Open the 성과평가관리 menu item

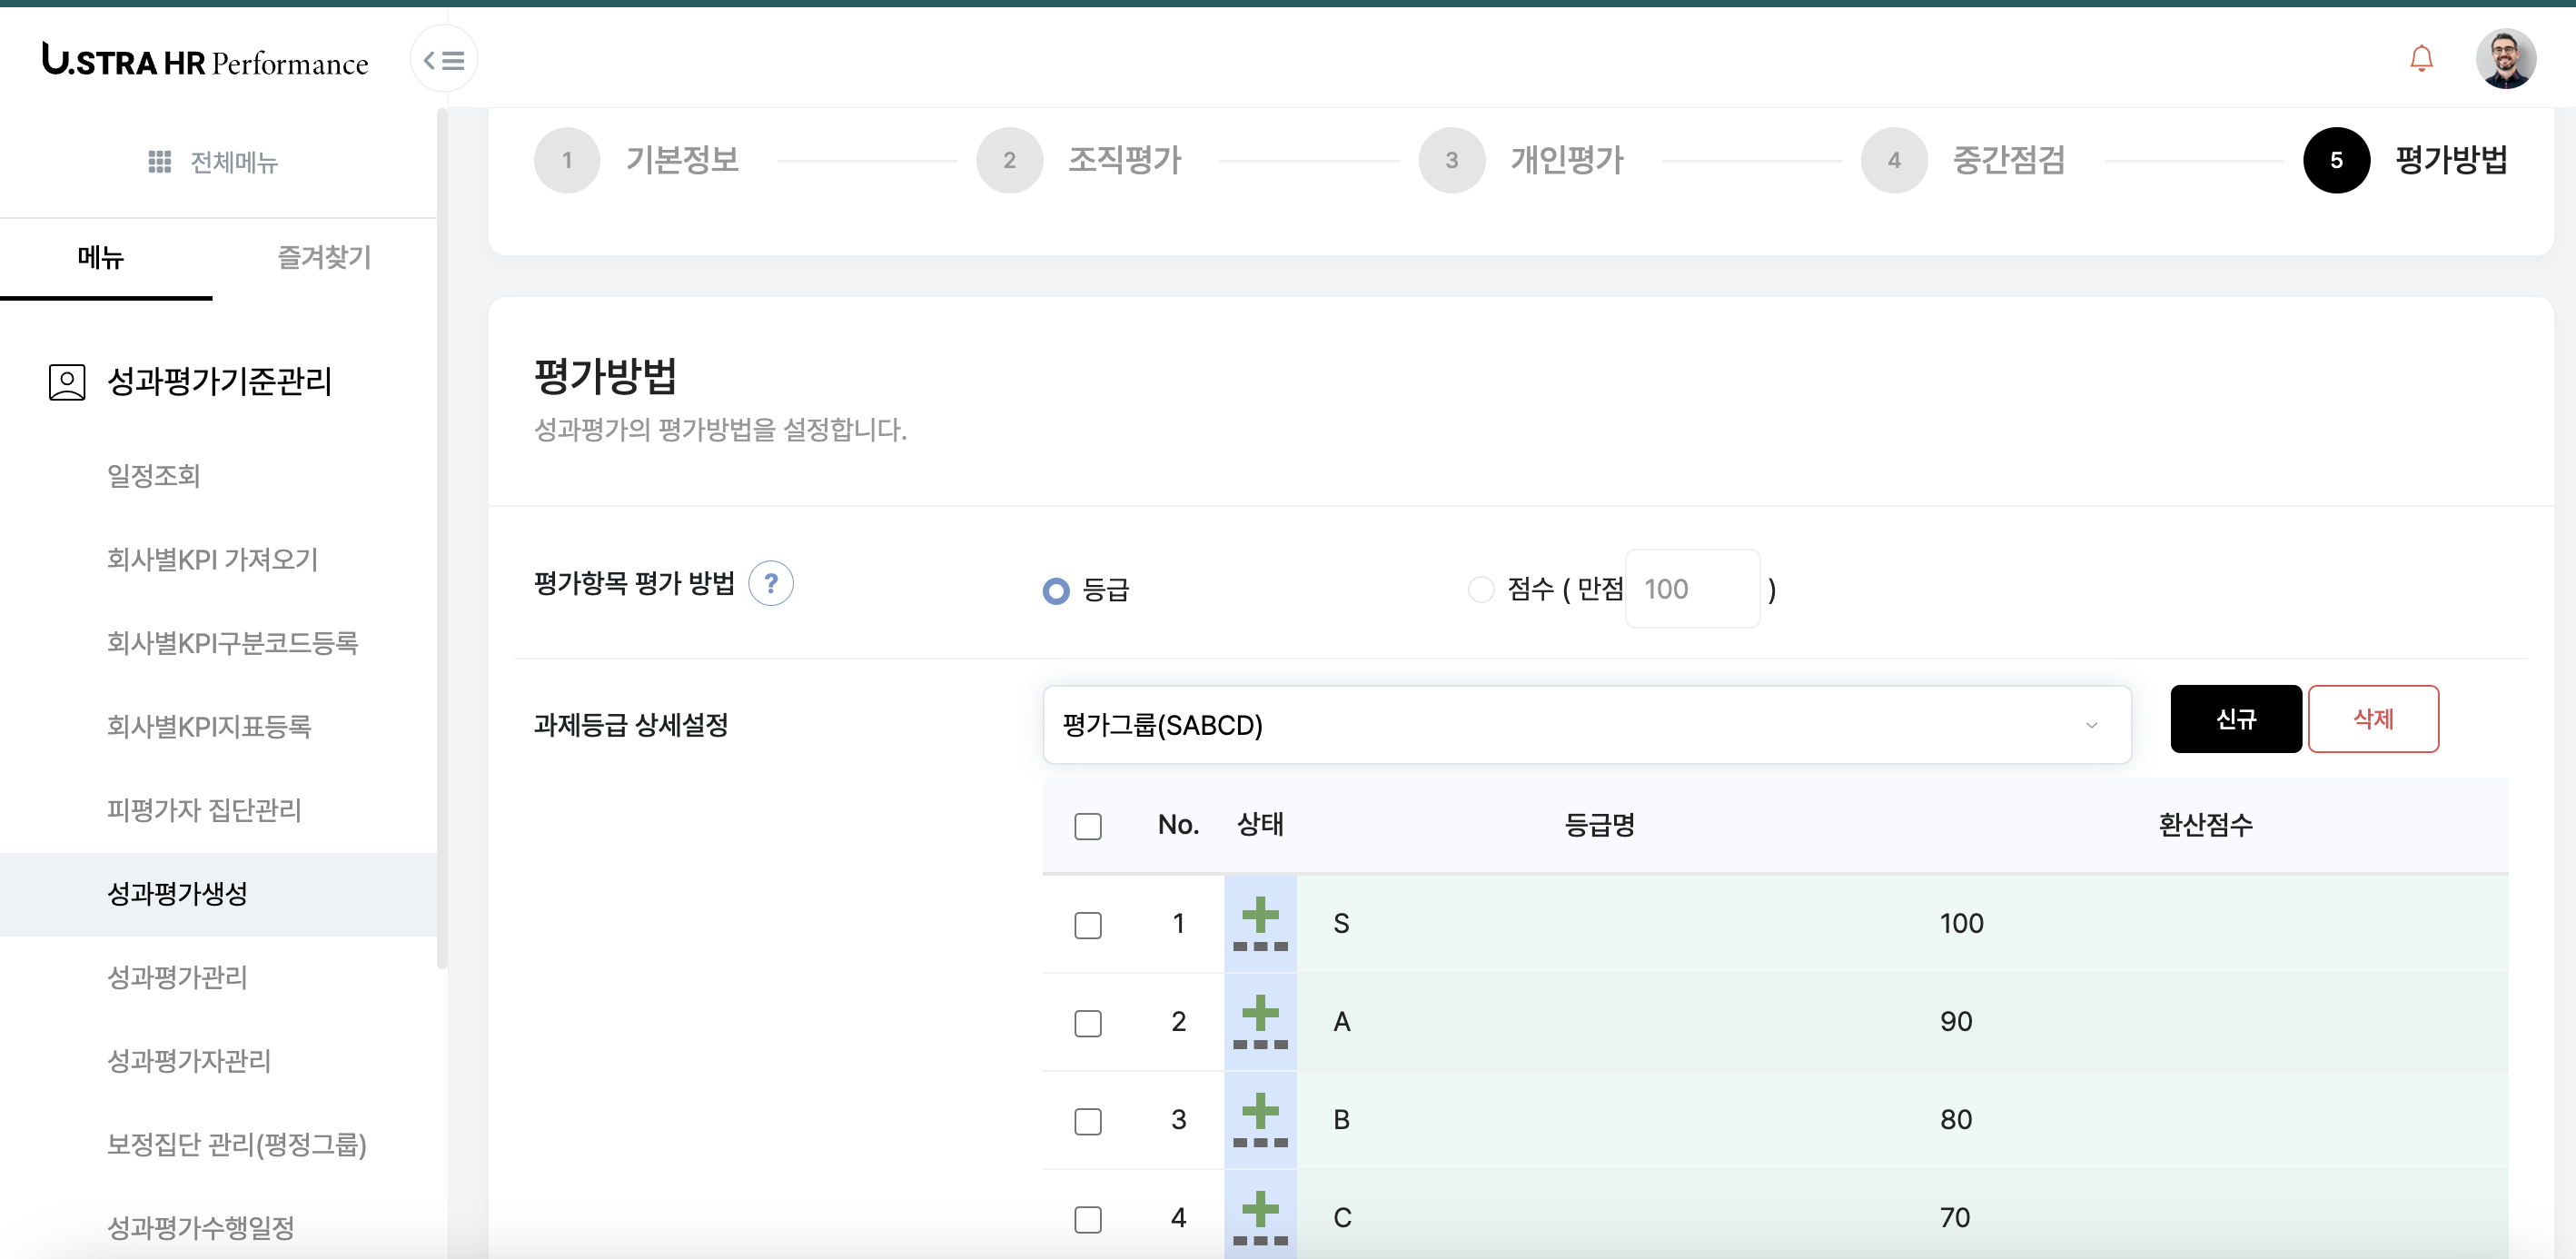[177, 977]
